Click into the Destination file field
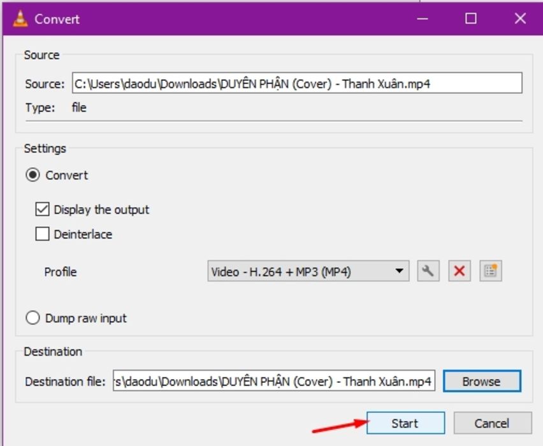Viewport: 543px width, 446px height. click(274, 381)
